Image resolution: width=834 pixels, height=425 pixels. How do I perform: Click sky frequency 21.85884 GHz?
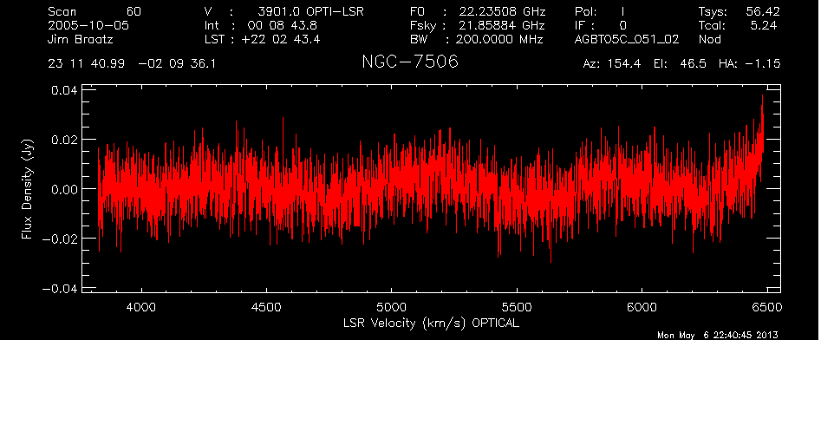(500, 25)
